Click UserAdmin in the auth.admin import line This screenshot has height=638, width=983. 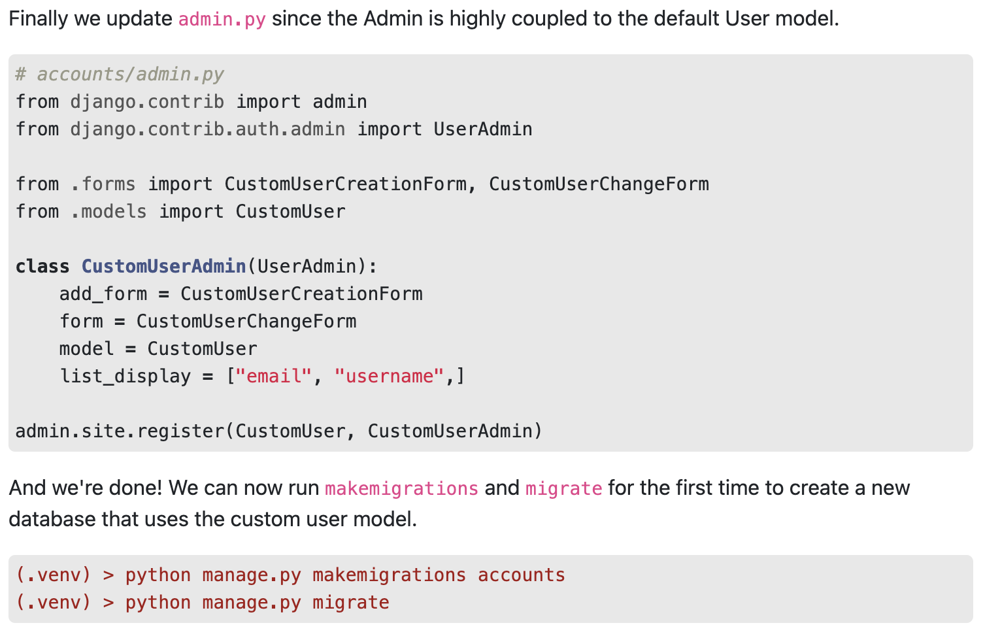point(482,129)
